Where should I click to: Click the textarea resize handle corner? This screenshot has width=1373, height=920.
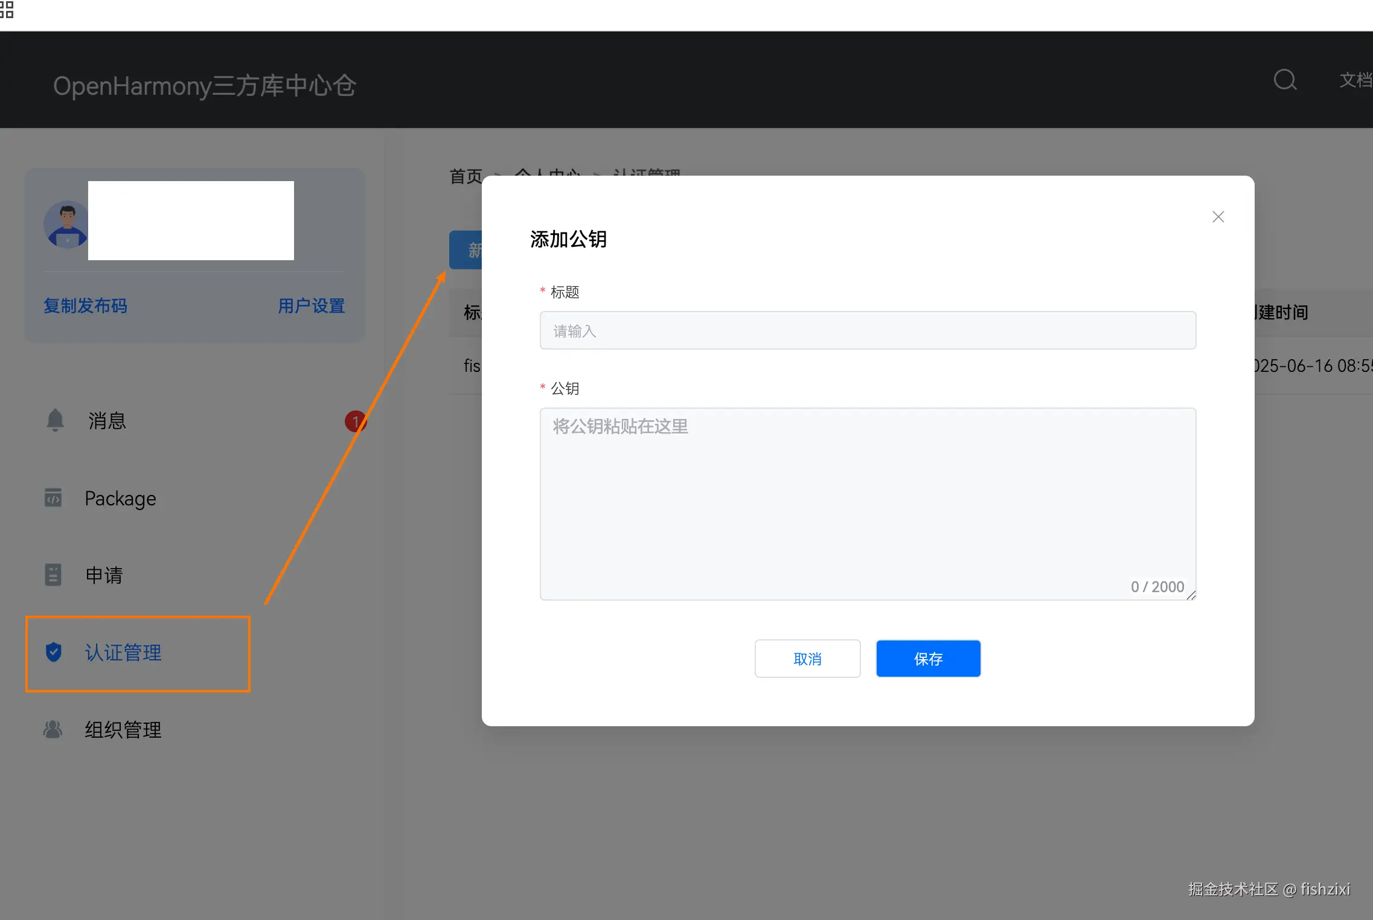1191,596
